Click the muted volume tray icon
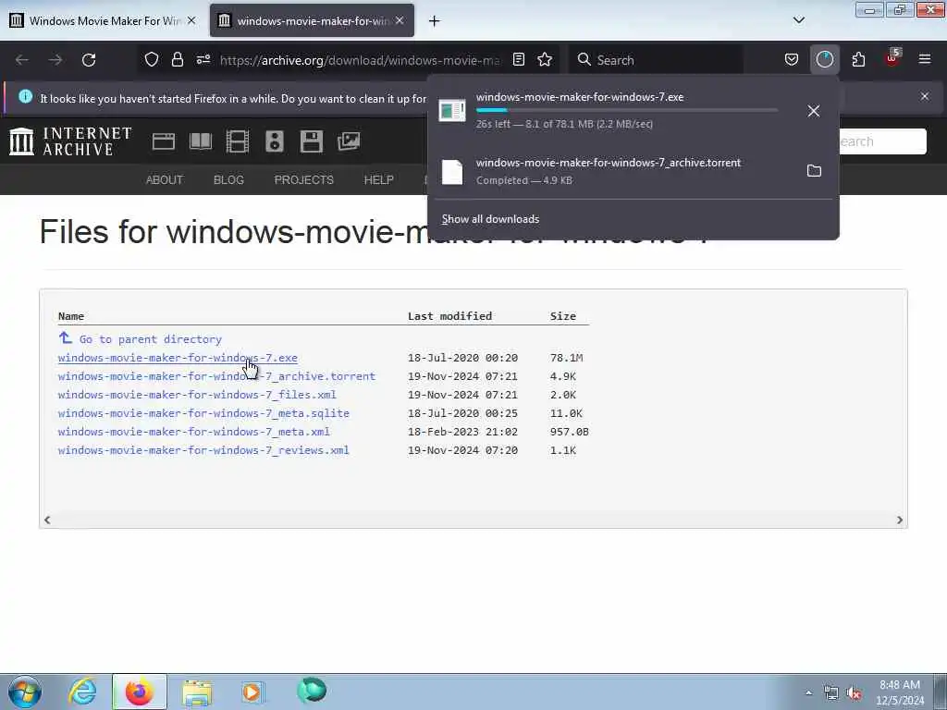The image size is (947, 710). [854, 693]
